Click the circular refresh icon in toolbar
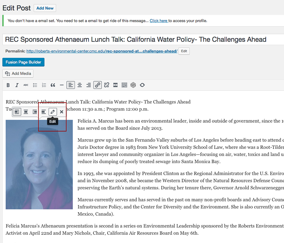The height and width of the screenshot is (243, 284). pos(142,85)
